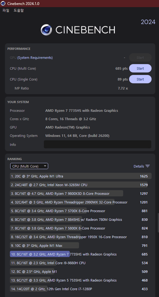159x297 pixels.
Task: Select the Ryzen 7 9800X3D ranking row
Action: click(x=81, y=194)
